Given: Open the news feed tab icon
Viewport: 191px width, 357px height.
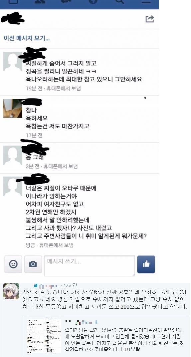Looking at the screenshot, I should point(13,1).
